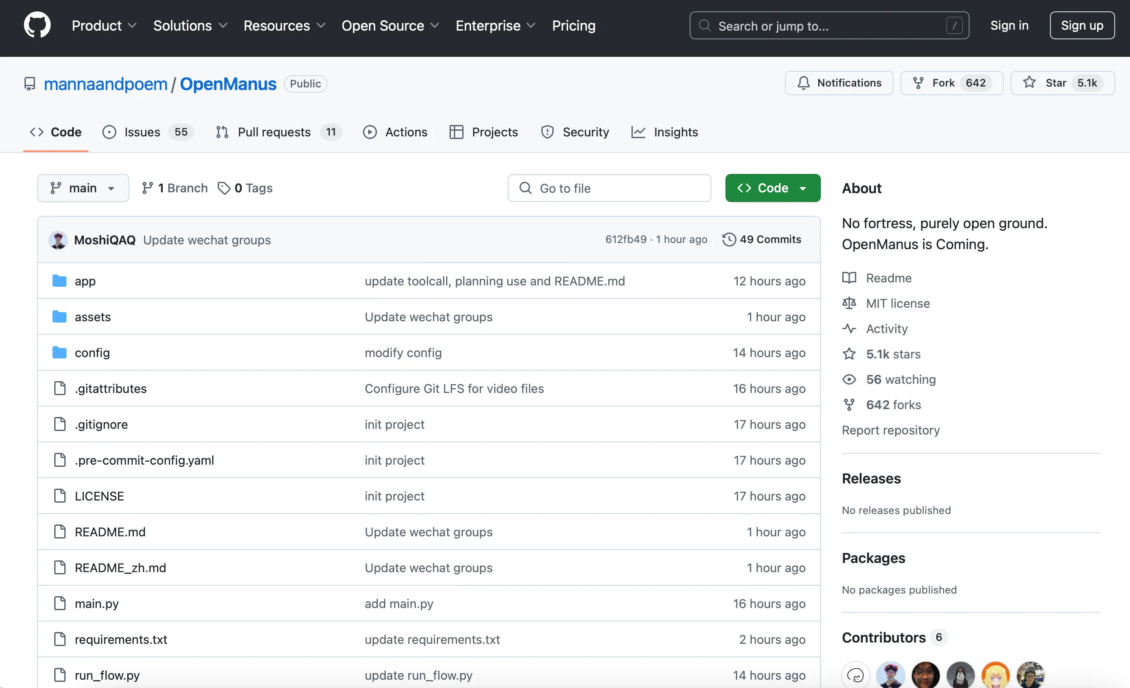This screenshot has height=688, width=1130.
Task: Click the second contributor avatar
Action: [891, 675]
